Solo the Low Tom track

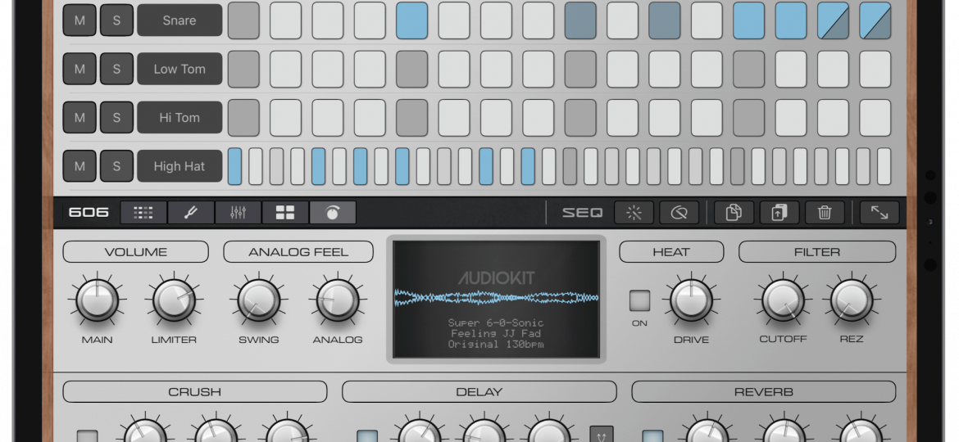(x=116, y=69)
